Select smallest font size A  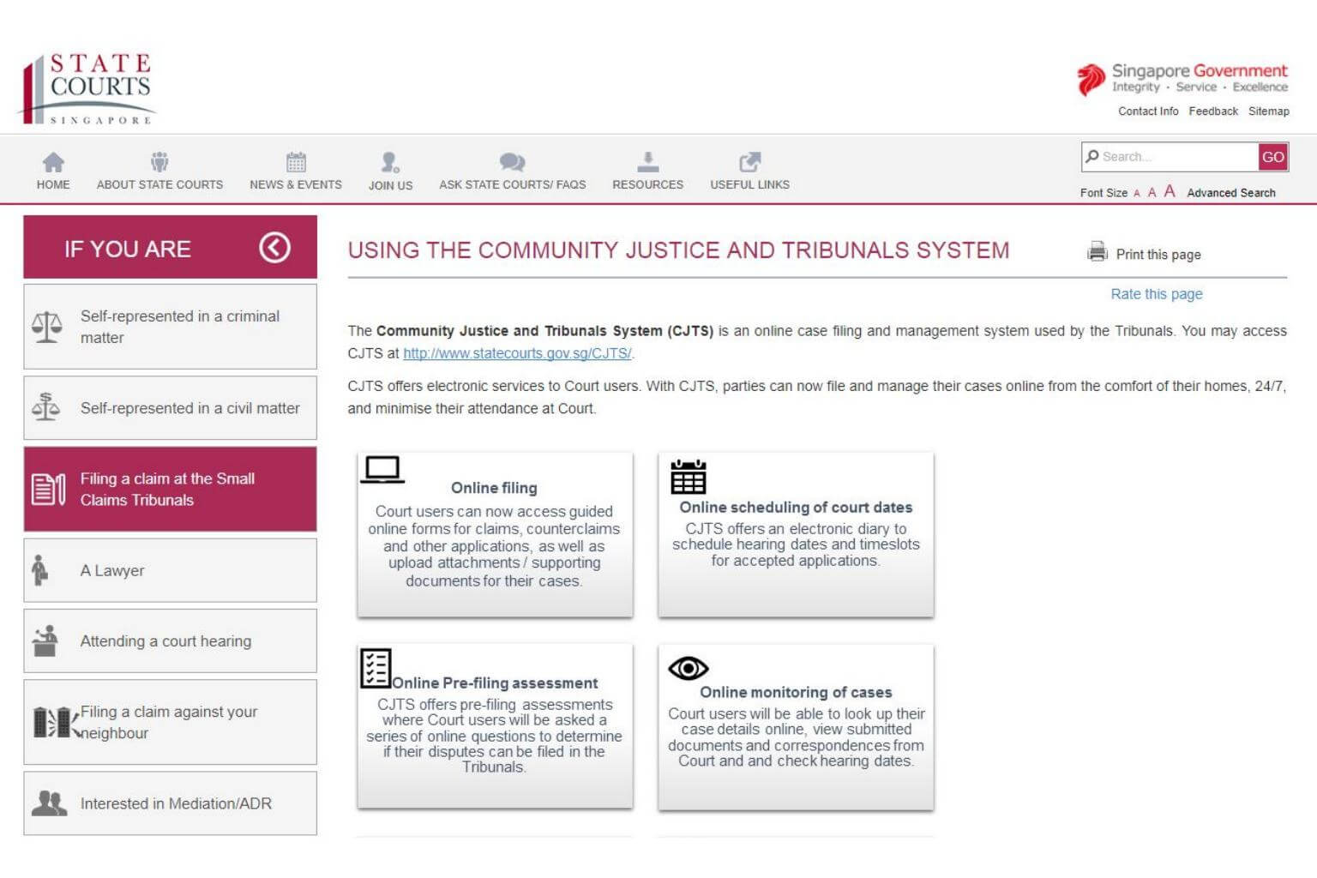(x=1137, y=194)
